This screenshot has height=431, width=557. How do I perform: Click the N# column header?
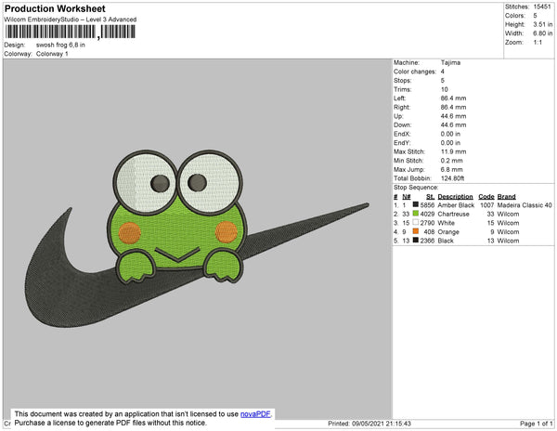[406, 197]
